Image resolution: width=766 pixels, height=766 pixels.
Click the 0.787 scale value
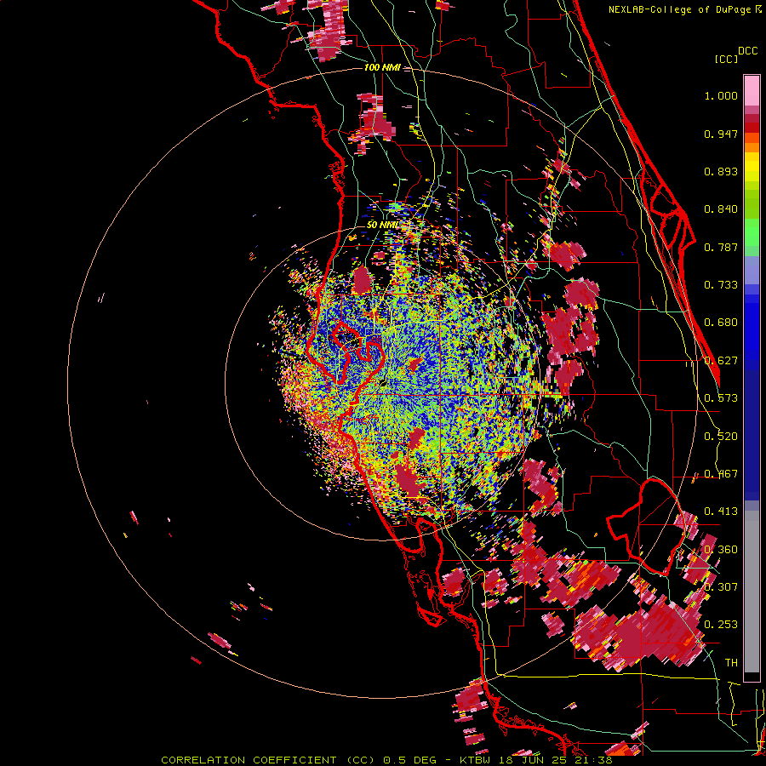pos(721,247)
